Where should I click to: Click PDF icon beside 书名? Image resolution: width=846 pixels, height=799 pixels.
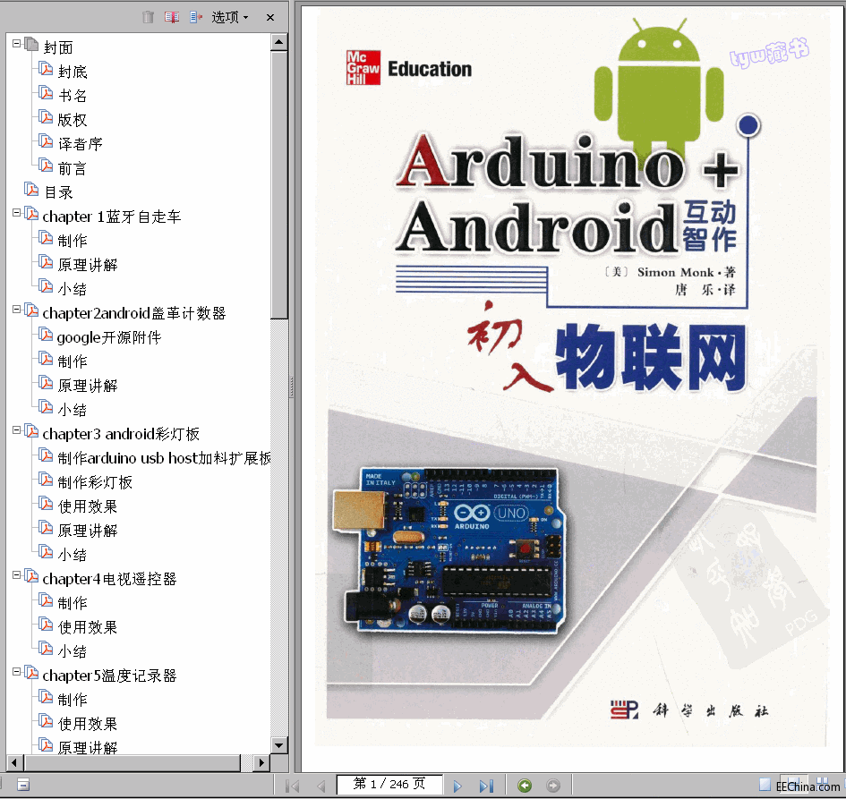47,93
